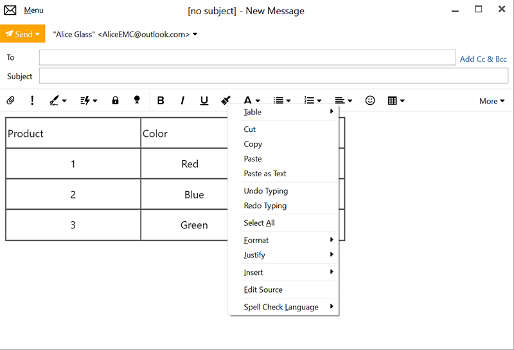Expand numbered list dropdown arrow
This screenshot has width=514, height=350.
coord(319,101)
